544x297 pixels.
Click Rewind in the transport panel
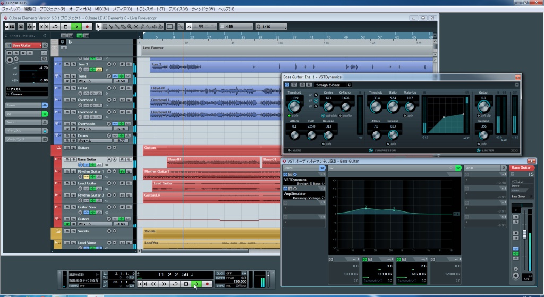[x=153, y=284]
